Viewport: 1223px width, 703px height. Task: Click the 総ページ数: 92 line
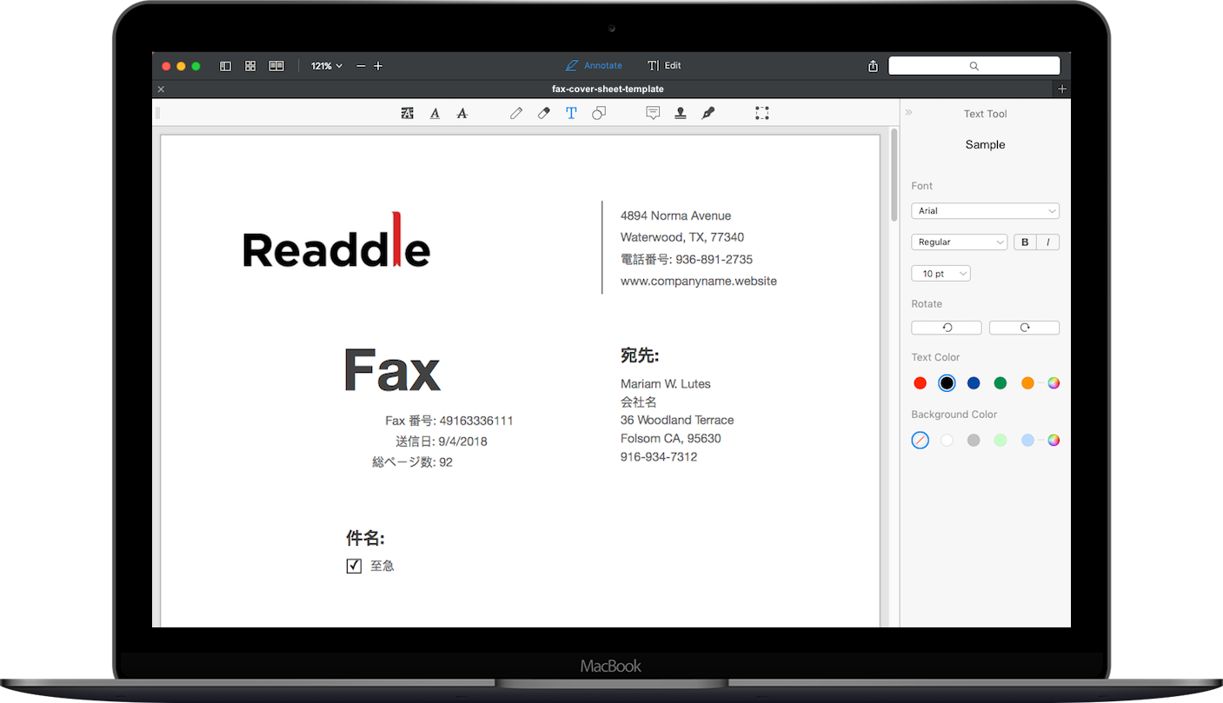tap(413, 462)
